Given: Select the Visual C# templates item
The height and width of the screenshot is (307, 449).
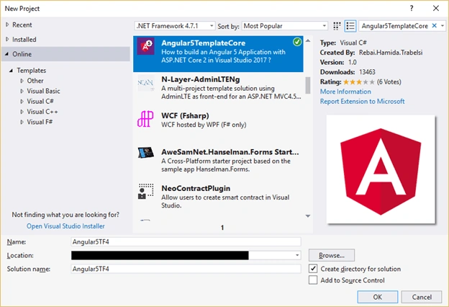Looking at the screenshot, I should point(40,102).
